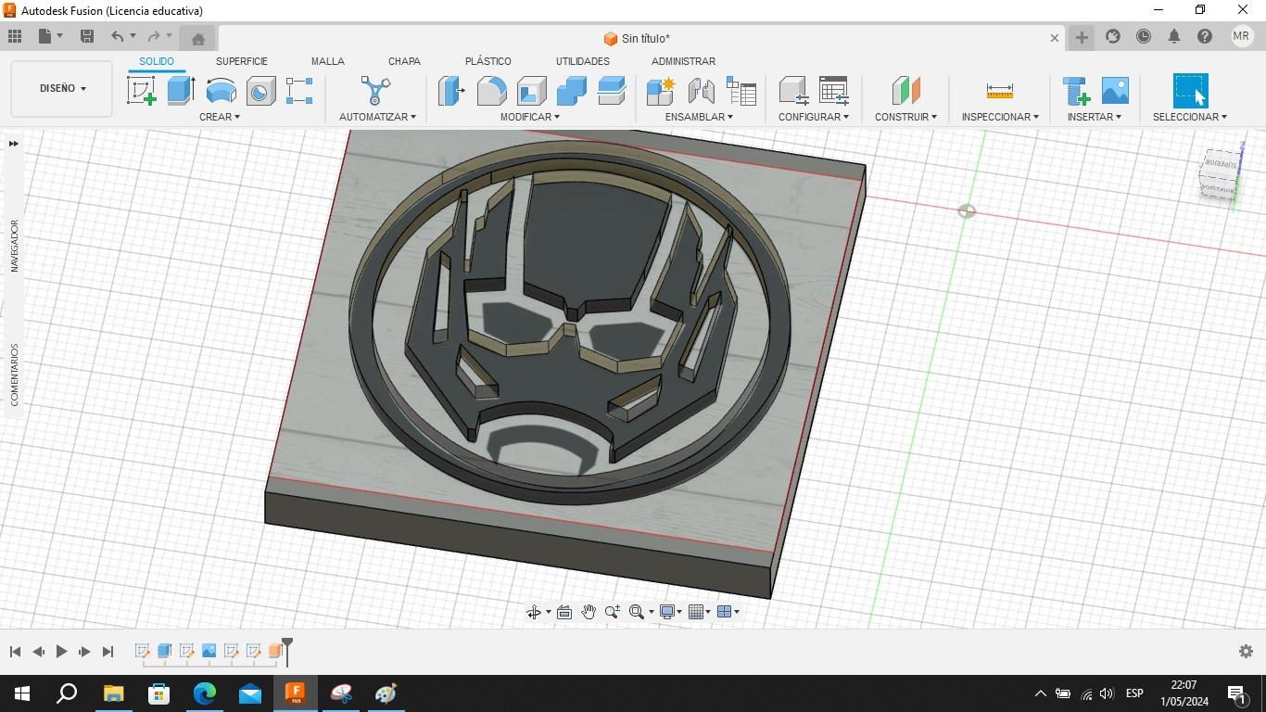This screenshot has width=1266, height=712.
Task: Select the Hole tool
Action: 260,91
